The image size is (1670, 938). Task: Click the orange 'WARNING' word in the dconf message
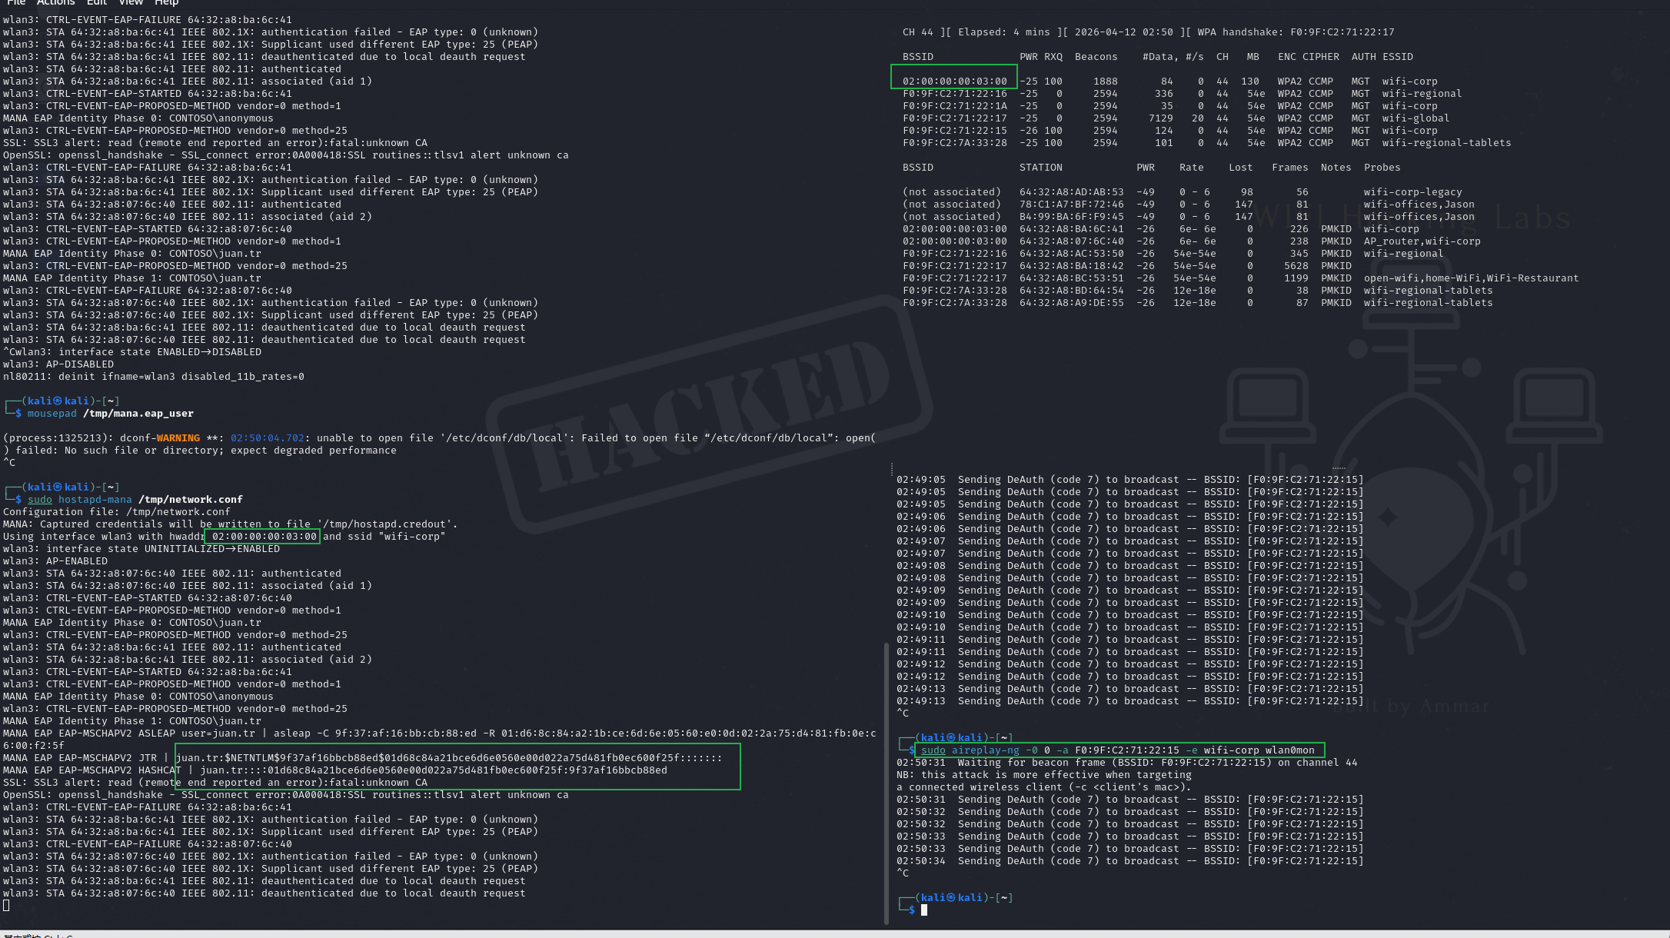click(x=178, y=438)
